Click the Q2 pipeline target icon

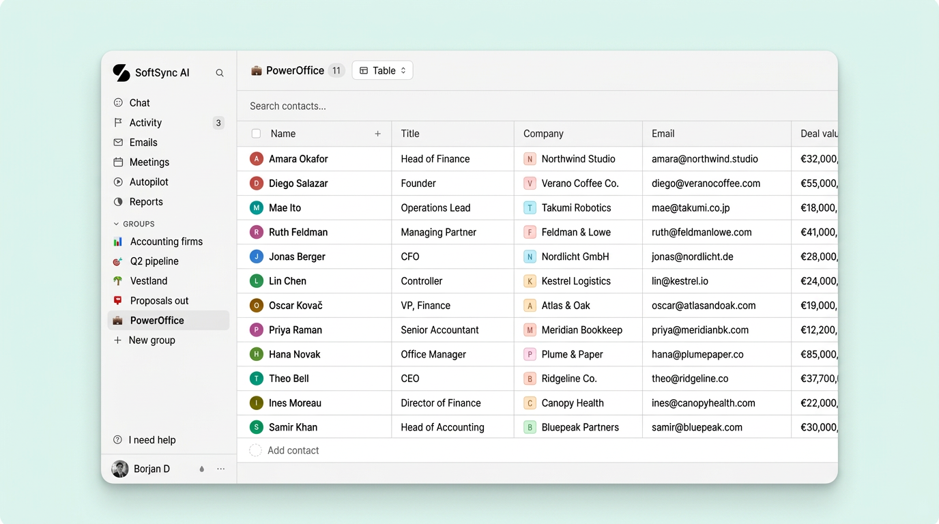click(118, 261)
